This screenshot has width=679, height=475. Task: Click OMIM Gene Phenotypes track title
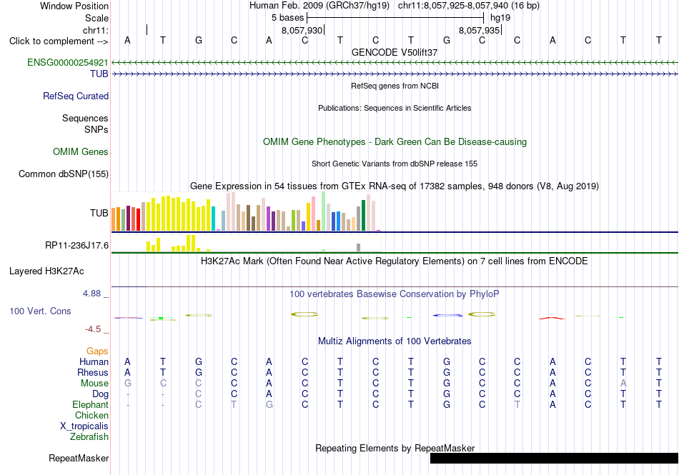click(x=395, y=142)
